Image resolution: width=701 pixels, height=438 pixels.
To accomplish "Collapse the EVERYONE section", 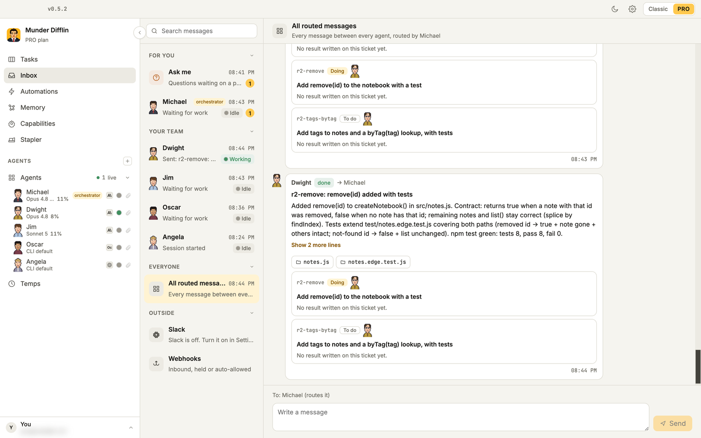I will point(252,267).
